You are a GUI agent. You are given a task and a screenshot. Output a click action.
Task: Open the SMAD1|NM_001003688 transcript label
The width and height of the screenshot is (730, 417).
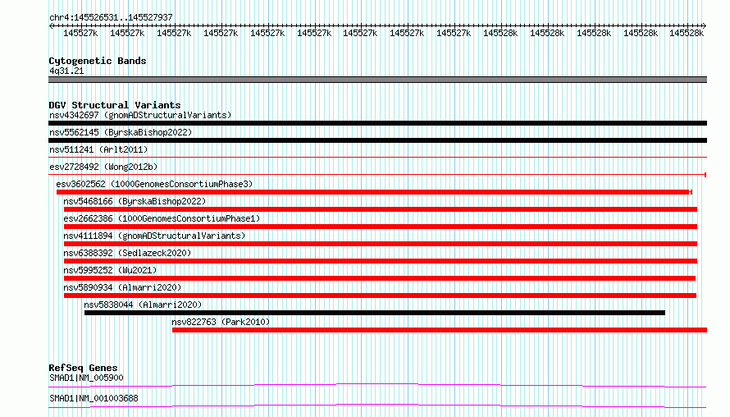94,398
